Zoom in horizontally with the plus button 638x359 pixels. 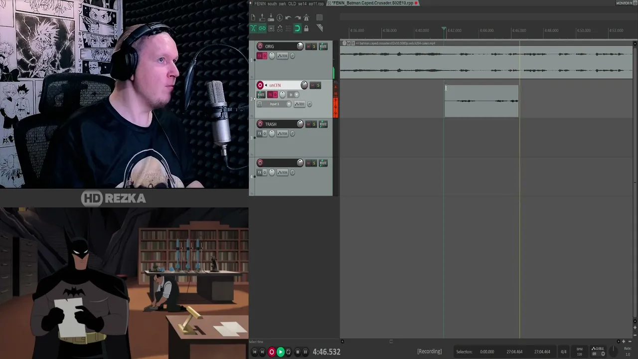tap(623, 342)
